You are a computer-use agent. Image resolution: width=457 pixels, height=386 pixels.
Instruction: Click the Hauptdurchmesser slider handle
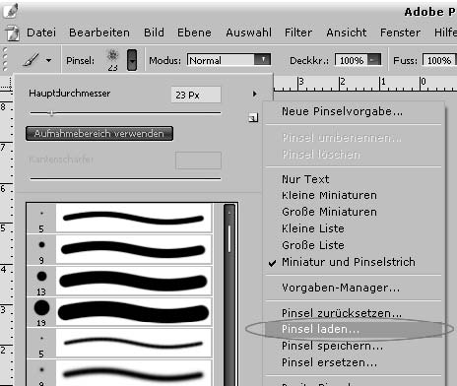pyautogui.click(x=51, y=113)
